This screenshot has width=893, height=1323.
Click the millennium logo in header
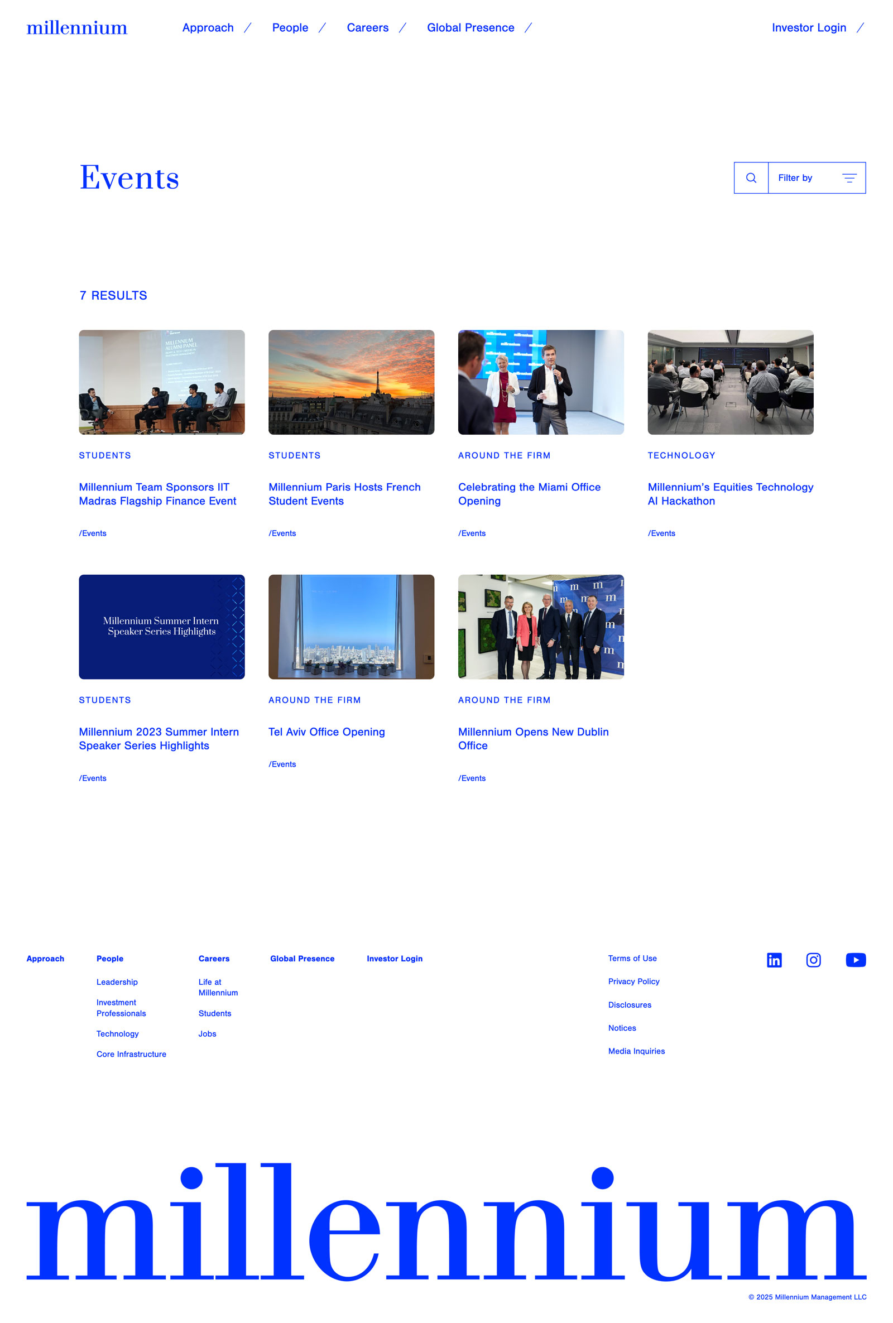coord(77,28)
